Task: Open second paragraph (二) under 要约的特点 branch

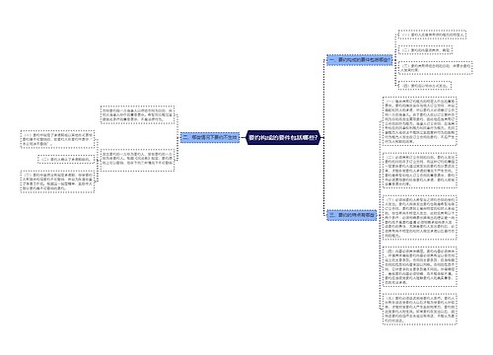Action: click(420, 171)
